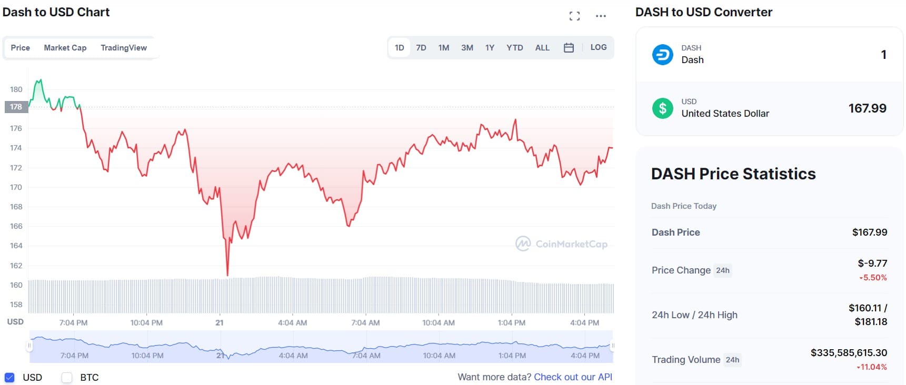Click the left handle of the range slider
Image resolution: width=906 pixels, height=385 pixels.
click(29, 346)
